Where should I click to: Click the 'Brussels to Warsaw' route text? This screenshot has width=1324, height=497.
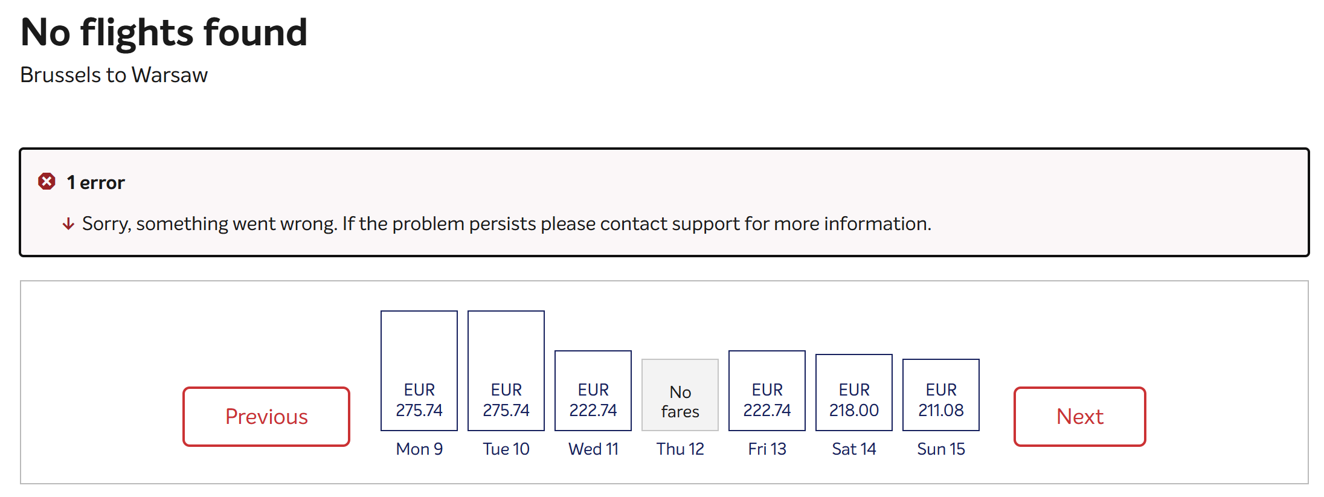[114, 75]
